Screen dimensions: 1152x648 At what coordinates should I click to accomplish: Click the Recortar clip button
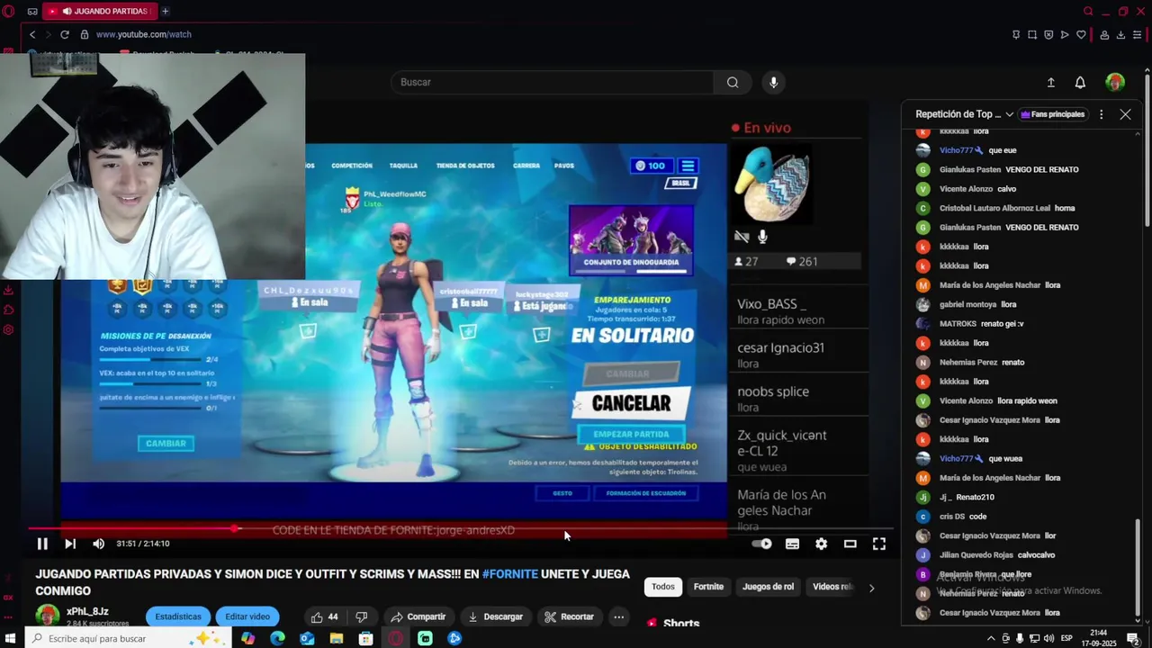569,616
